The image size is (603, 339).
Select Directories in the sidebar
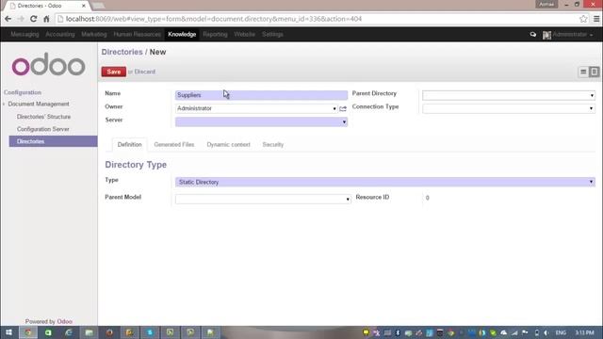click(x=53, y=141)
